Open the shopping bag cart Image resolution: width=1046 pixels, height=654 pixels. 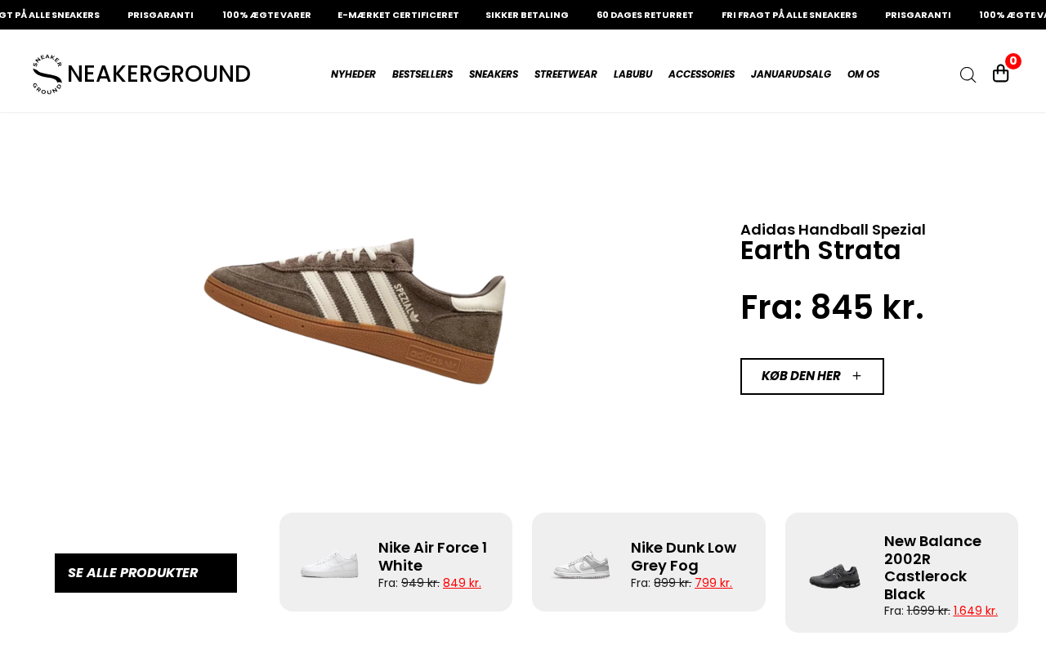point(1000,74)
